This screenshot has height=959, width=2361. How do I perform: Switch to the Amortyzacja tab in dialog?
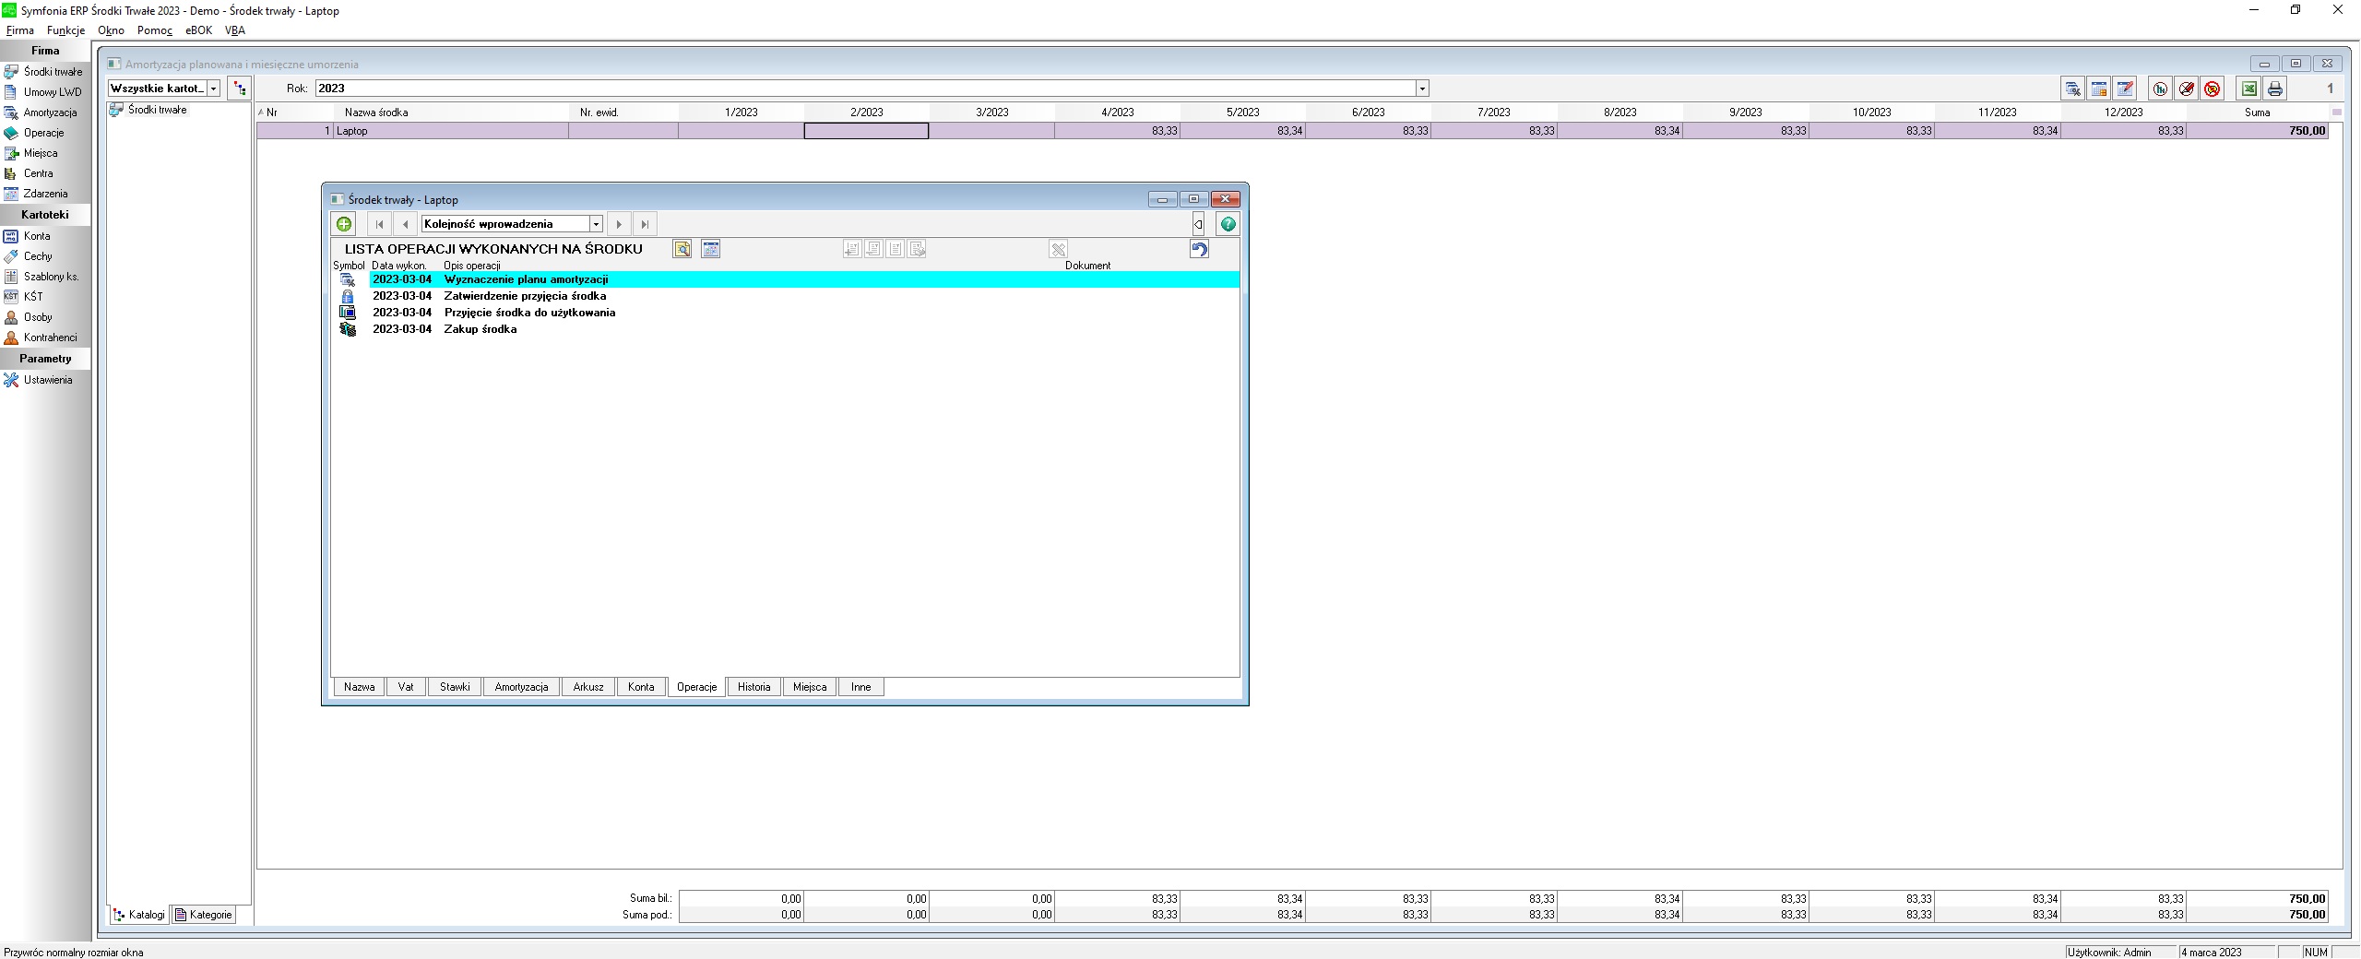(x=521, y=687)
